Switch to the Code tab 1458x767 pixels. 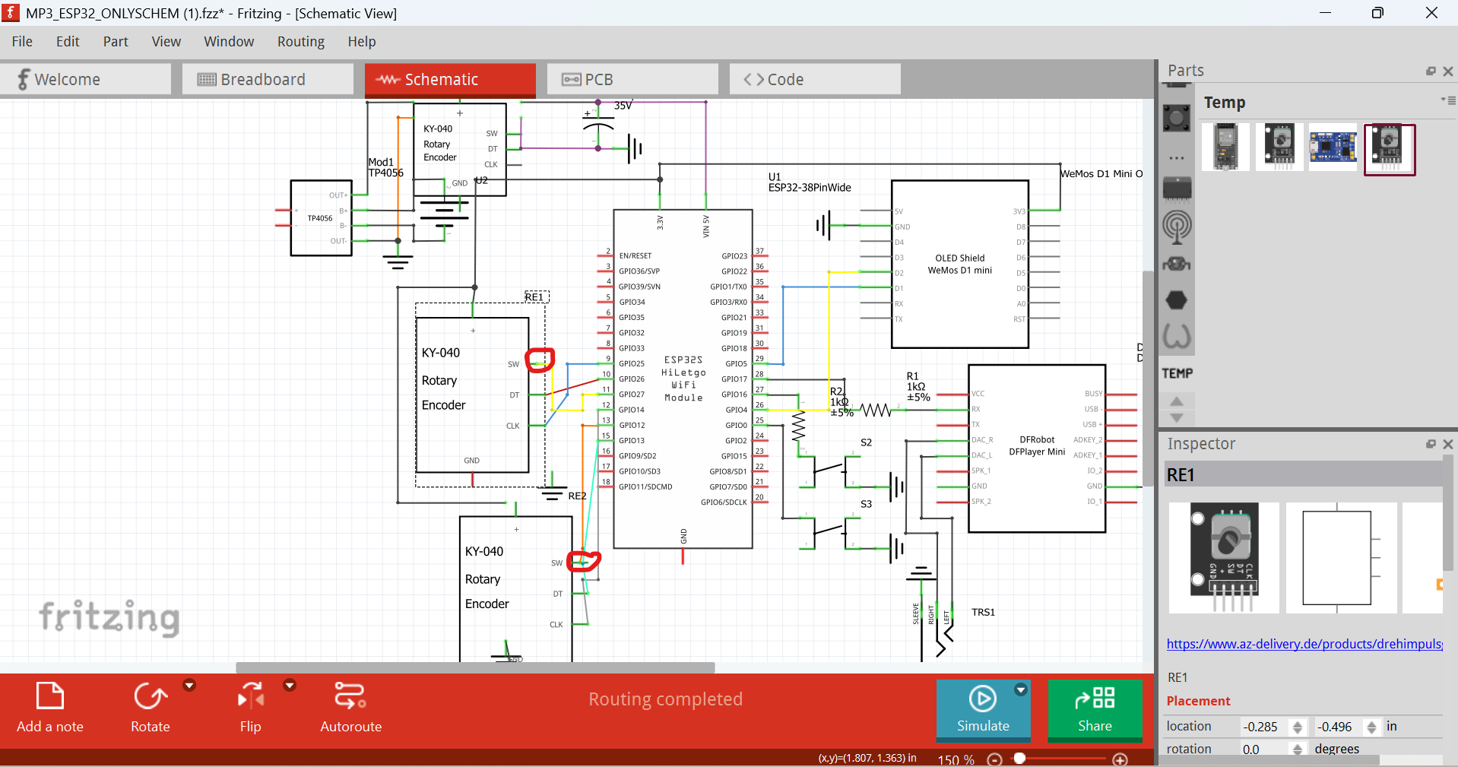coord(815,79)
